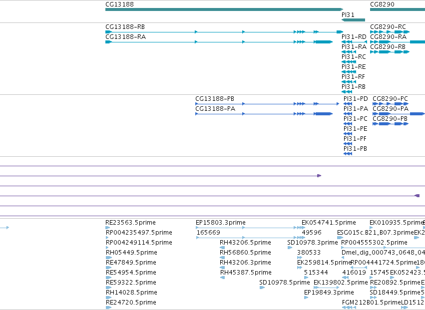Click transcript label PI31-RD

tap(354, 37)
